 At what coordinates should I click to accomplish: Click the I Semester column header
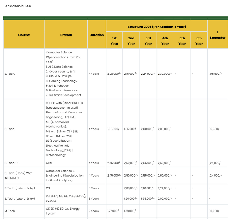point(217,35)
